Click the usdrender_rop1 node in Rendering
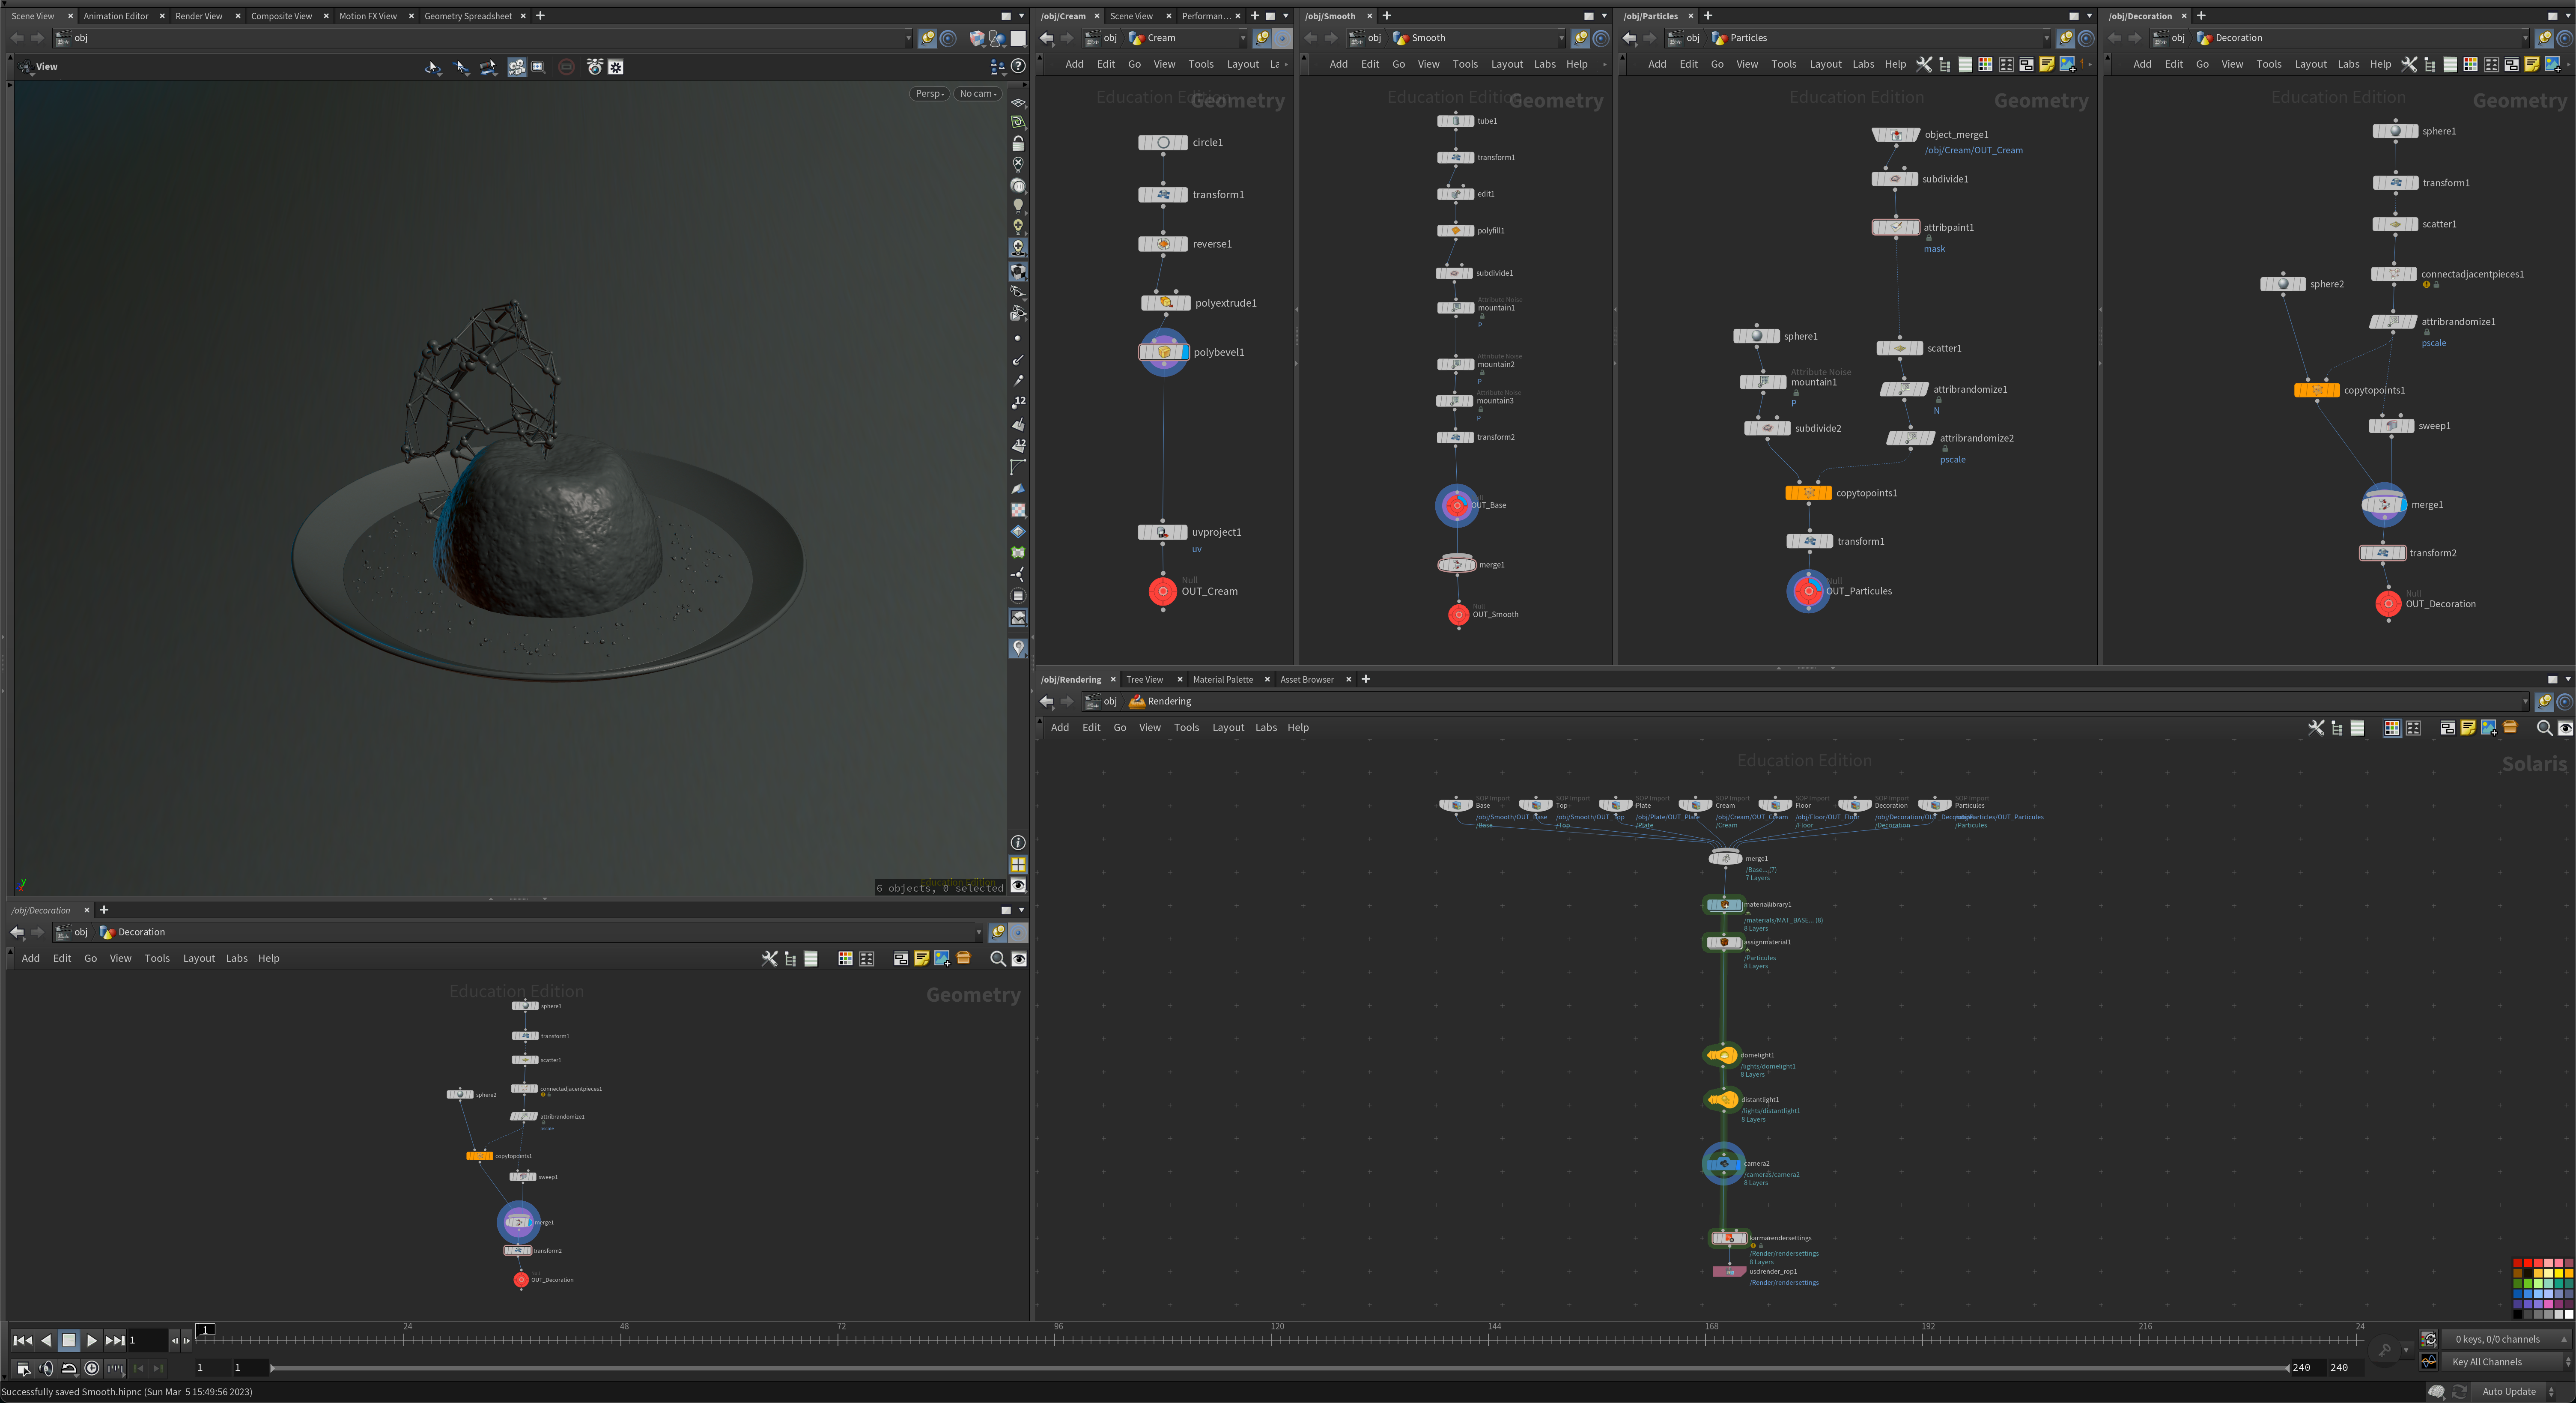This screenshot has width=2576, height=1403. 1729,1272
